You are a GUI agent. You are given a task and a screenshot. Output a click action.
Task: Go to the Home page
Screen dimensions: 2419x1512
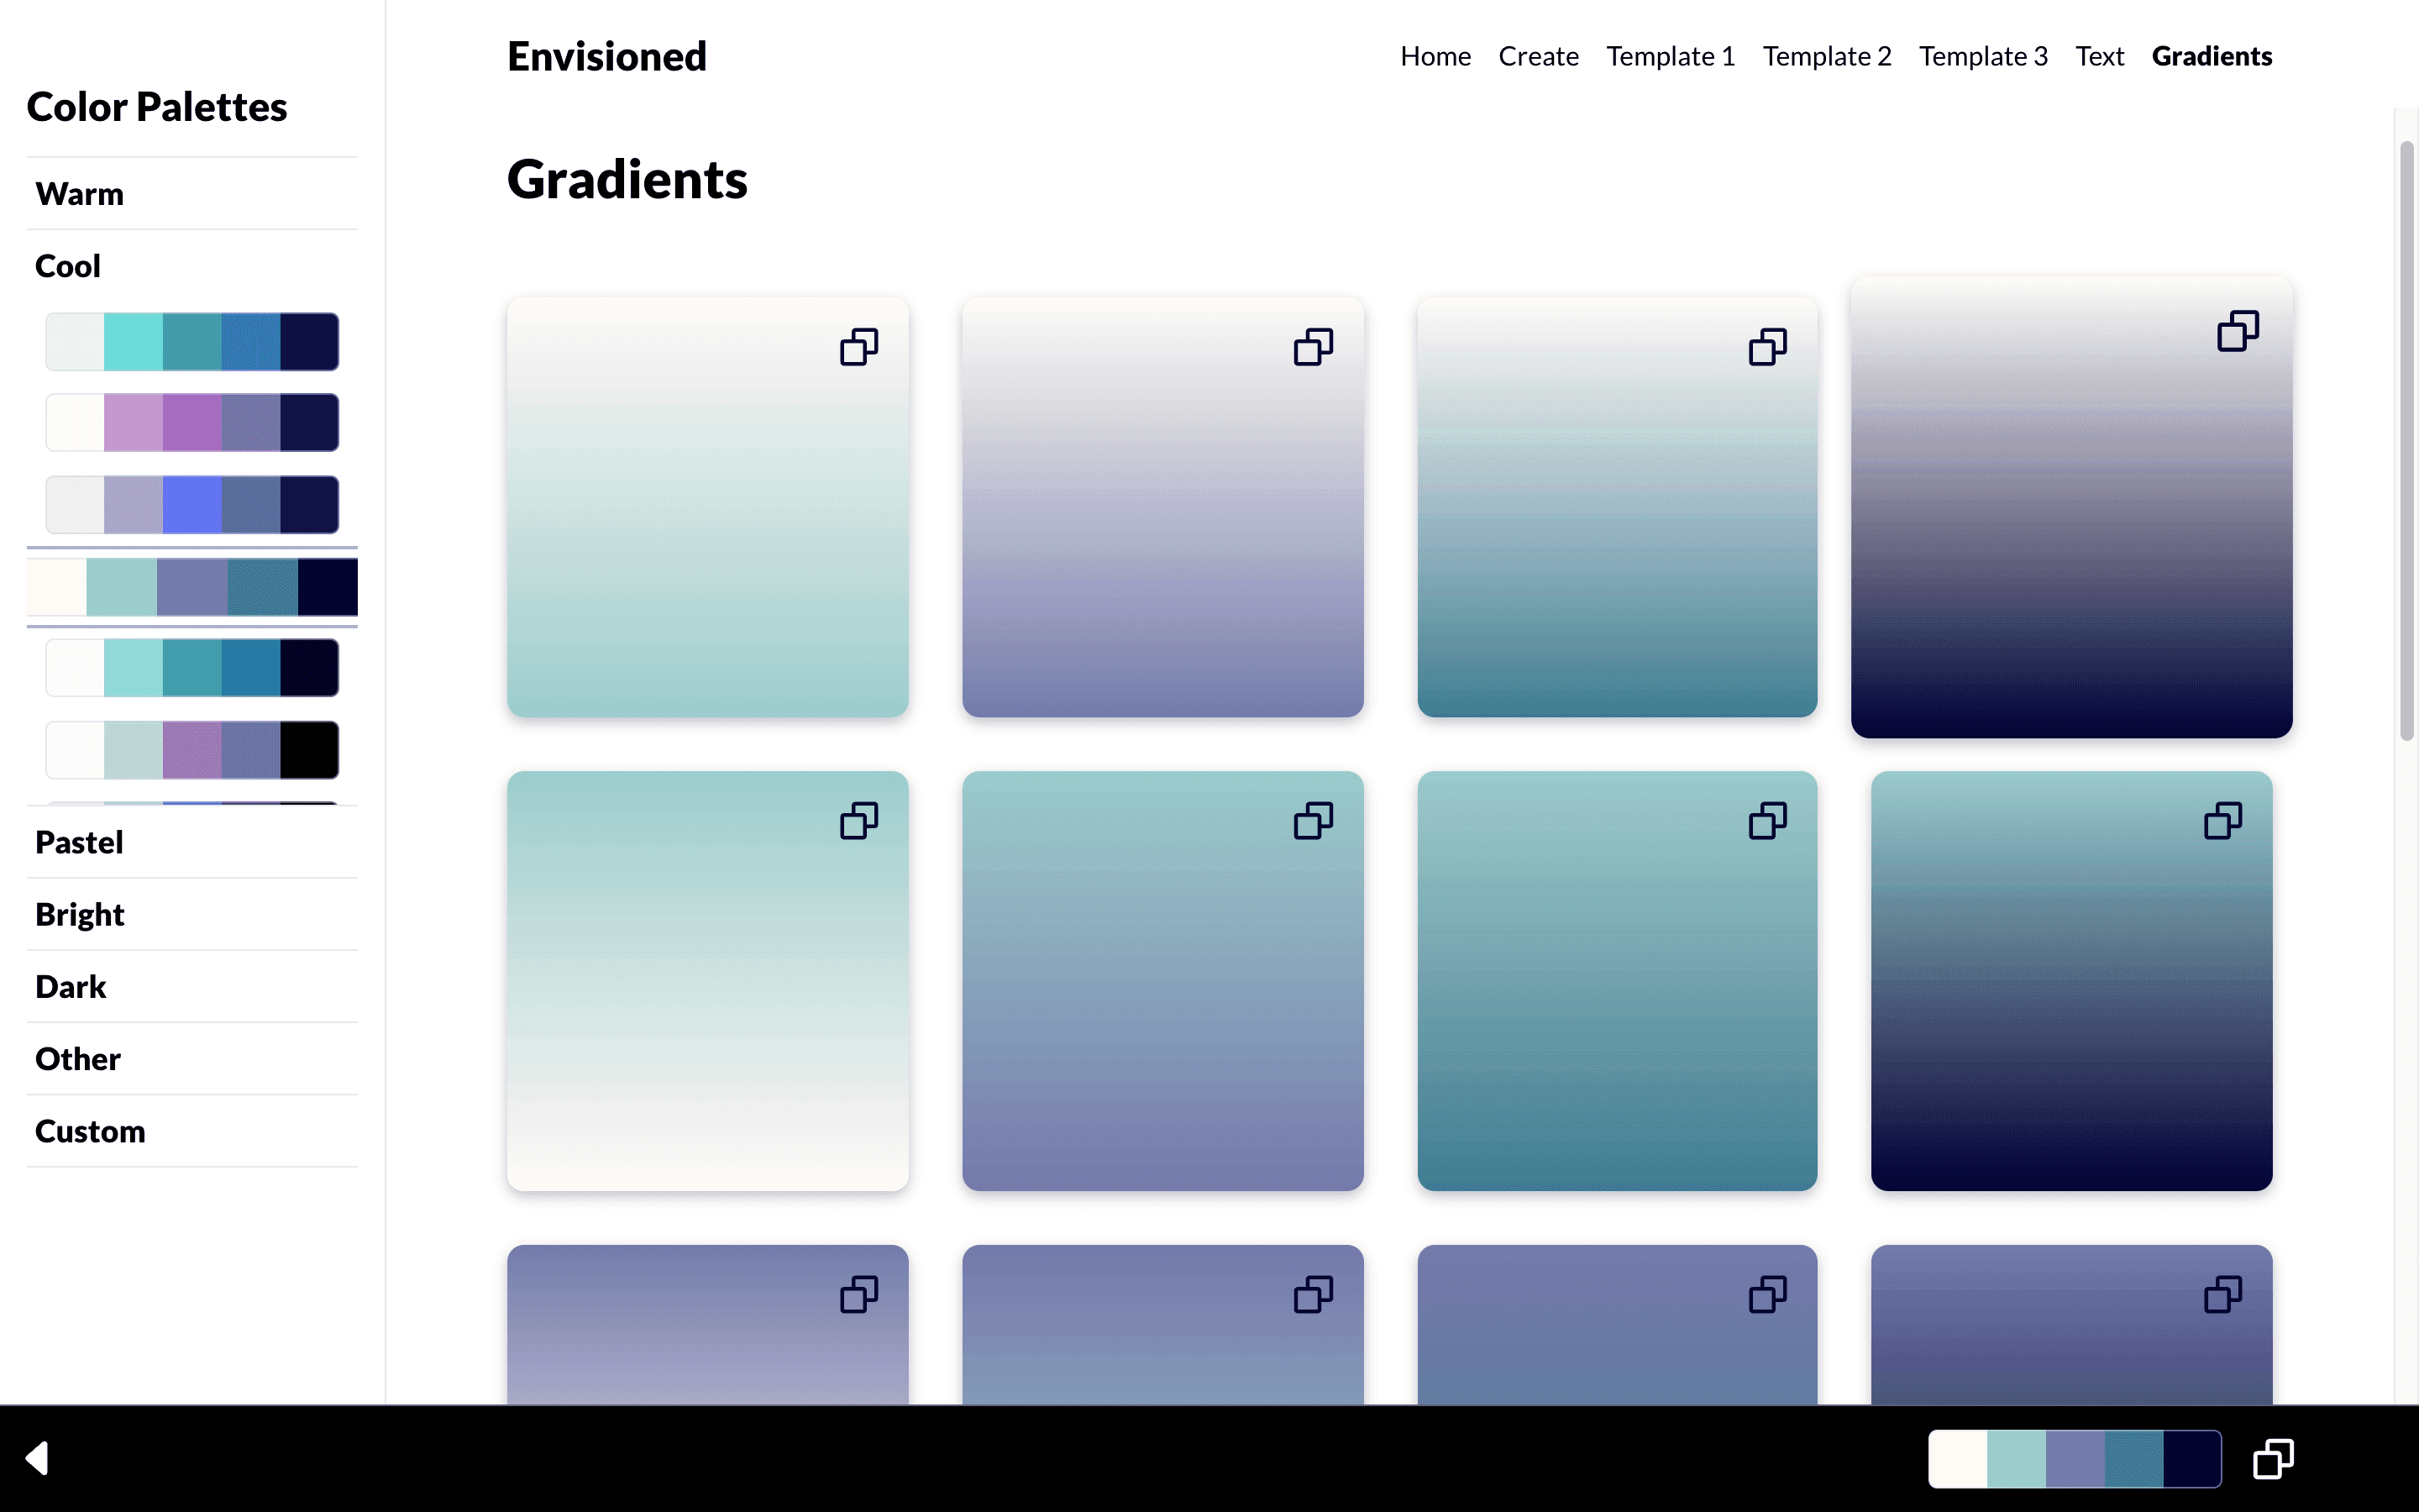click(x=1435, y=56)
